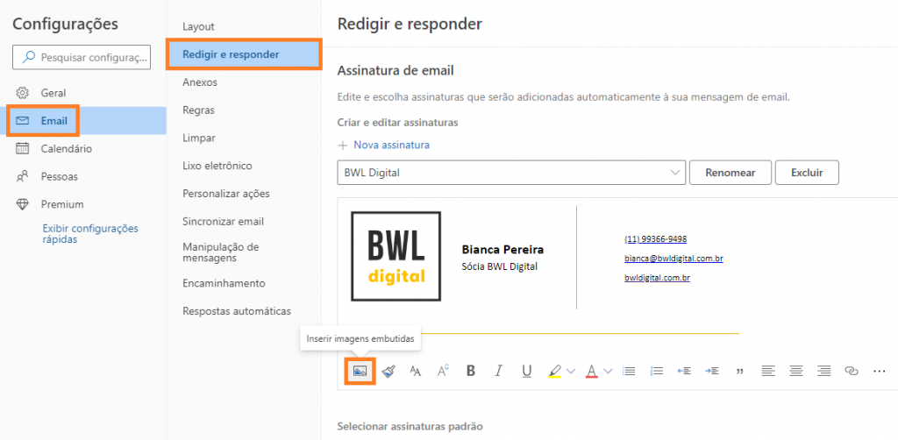Open the Personalizar ações section
This screenshot has width=898, height=440.
(226, 194)
